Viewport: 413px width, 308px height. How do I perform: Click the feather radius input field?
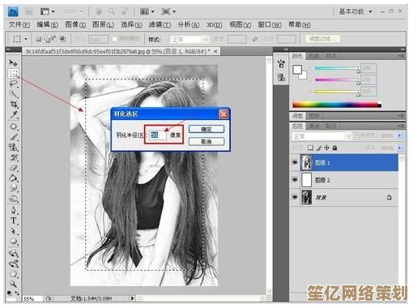pos(158,135)
